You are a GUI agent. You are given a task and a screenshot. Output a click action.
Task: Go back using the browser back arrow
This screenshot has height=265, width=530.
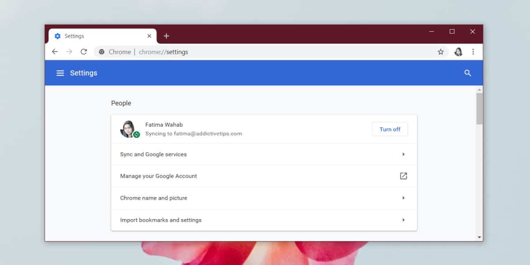tap(55, 52)
